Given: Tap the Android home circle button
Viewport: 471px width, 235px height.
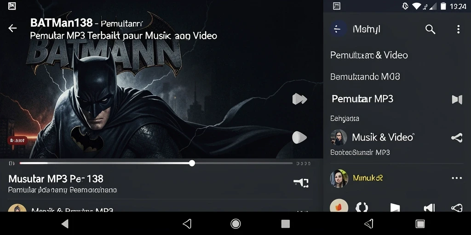Looking at the screenshot, I should (x=235, y=224).
